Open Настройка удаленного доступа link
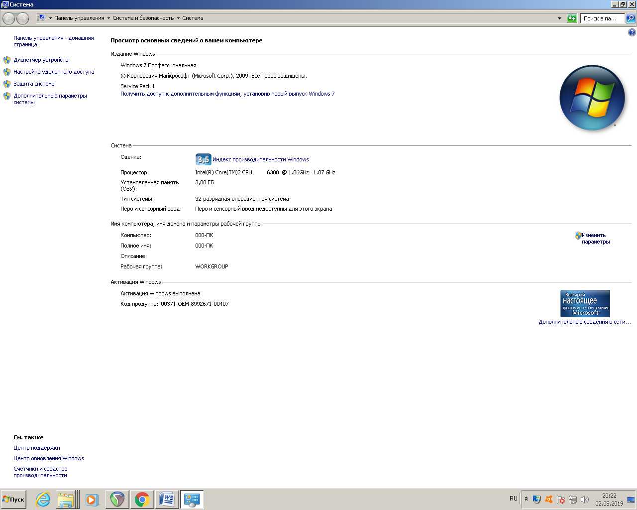 54,72
